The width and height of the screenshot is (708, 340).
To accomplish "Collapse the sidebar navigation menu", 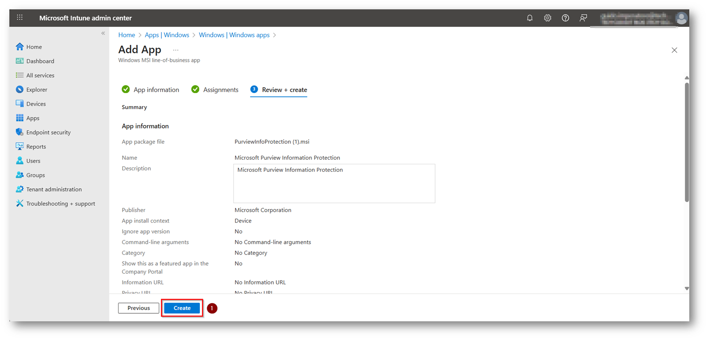I will [103, 33].
